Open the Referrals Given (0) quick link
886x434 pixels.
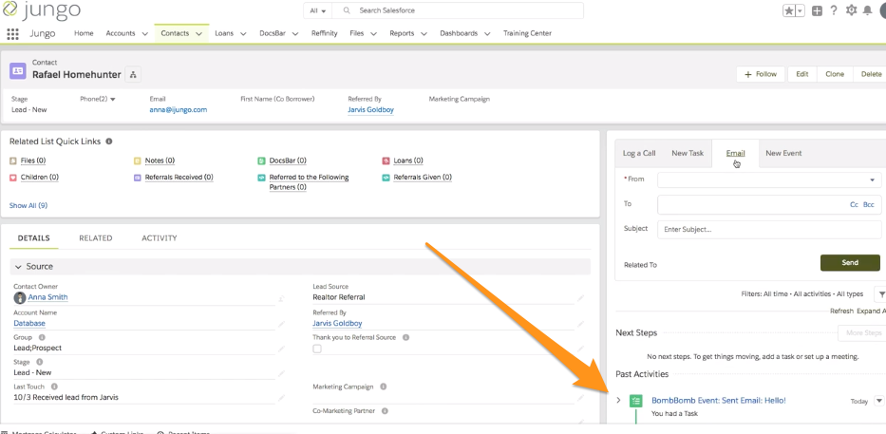pos(423,178)
